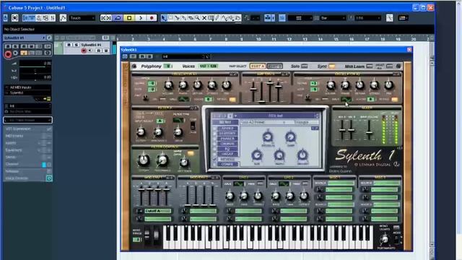The image size is (462, 260).
Task: Select the Distort effect tab in display
Action: click(227, 134)
